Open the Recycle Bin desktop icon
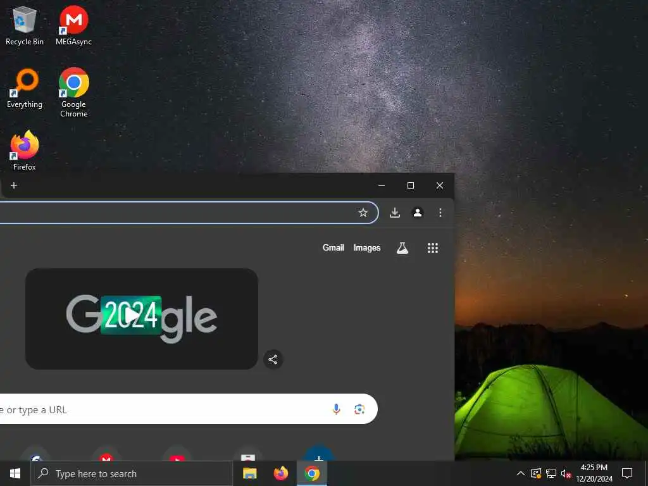Image resolution: width=648 pixels, height=486 pixels. click(x=25, y=25)
